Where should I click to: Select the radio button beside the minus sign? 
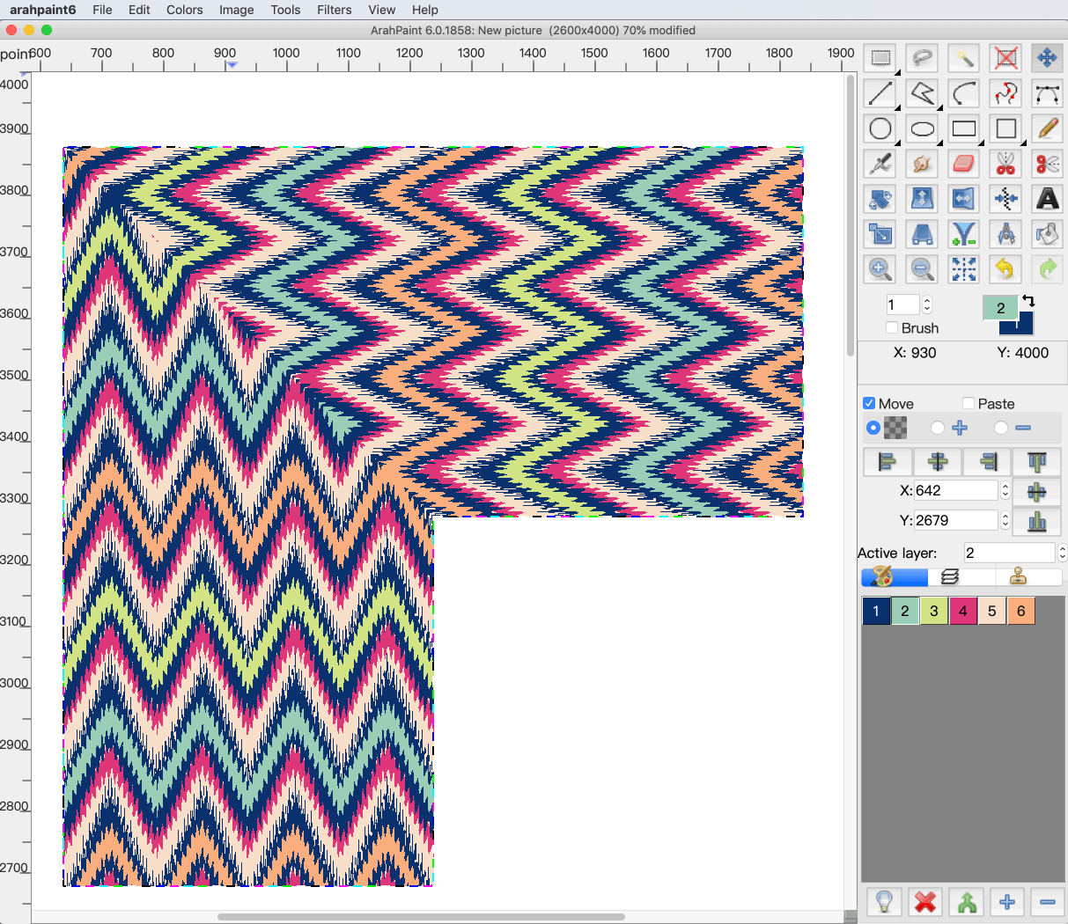click(1001, 428)
